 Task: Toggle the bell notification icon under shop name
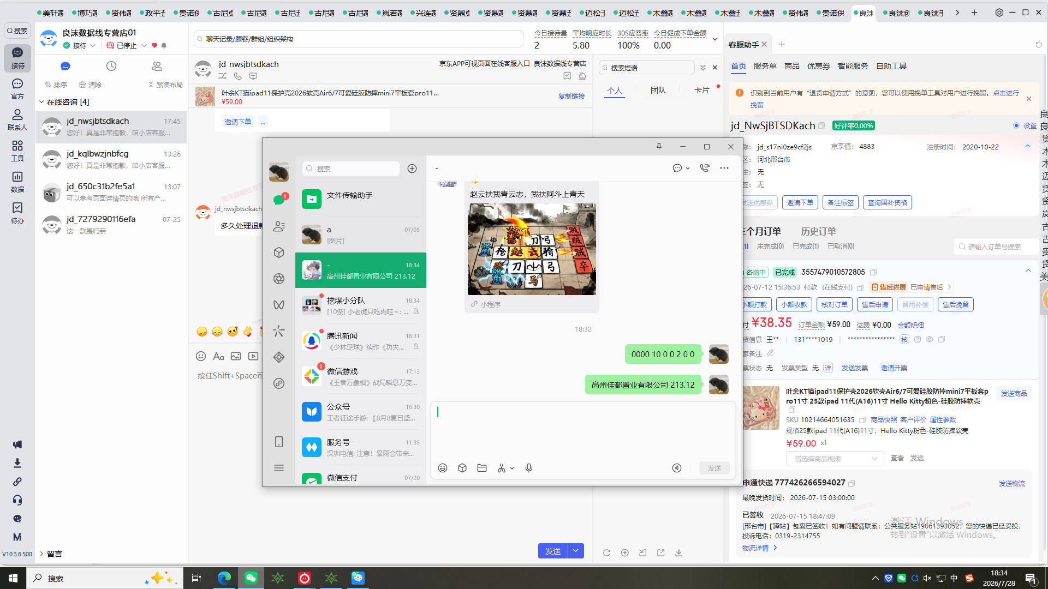164,45
